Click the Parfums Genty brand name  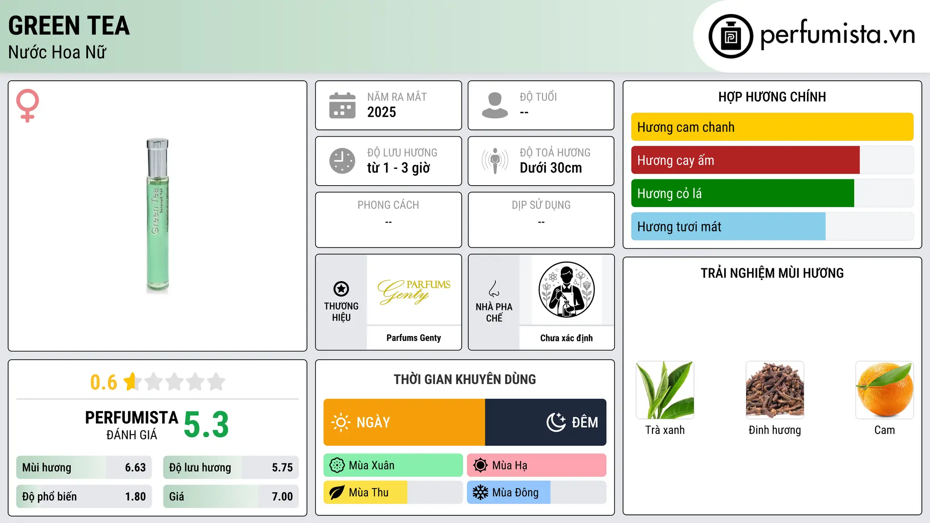(414, 338)
